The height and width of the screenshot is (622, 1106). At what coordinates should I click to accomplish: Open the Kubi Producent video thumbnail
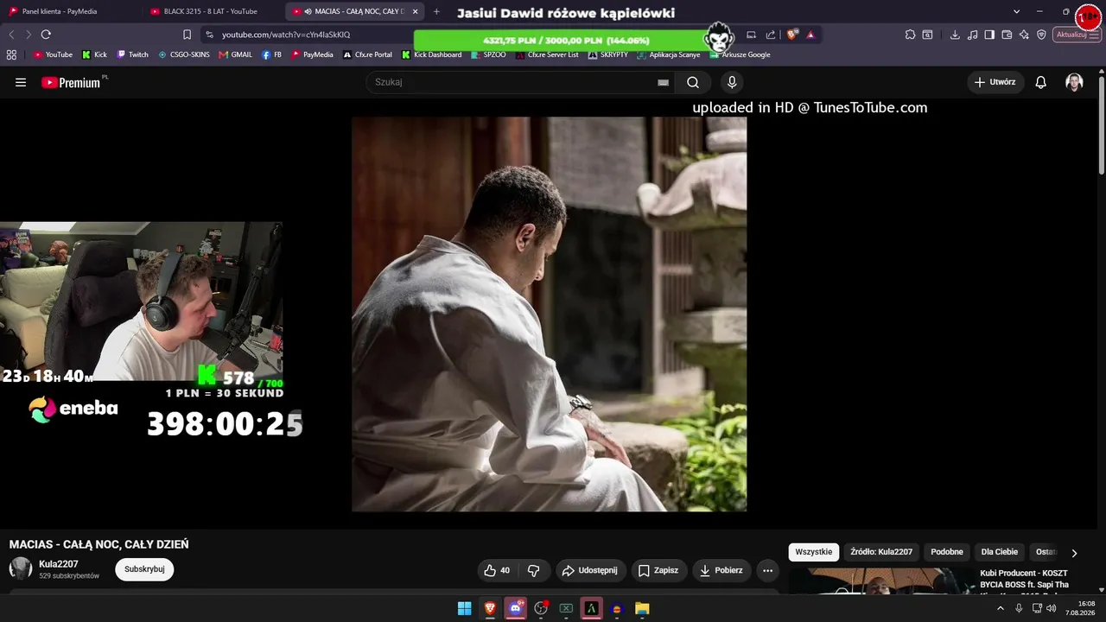pos(881,581)
